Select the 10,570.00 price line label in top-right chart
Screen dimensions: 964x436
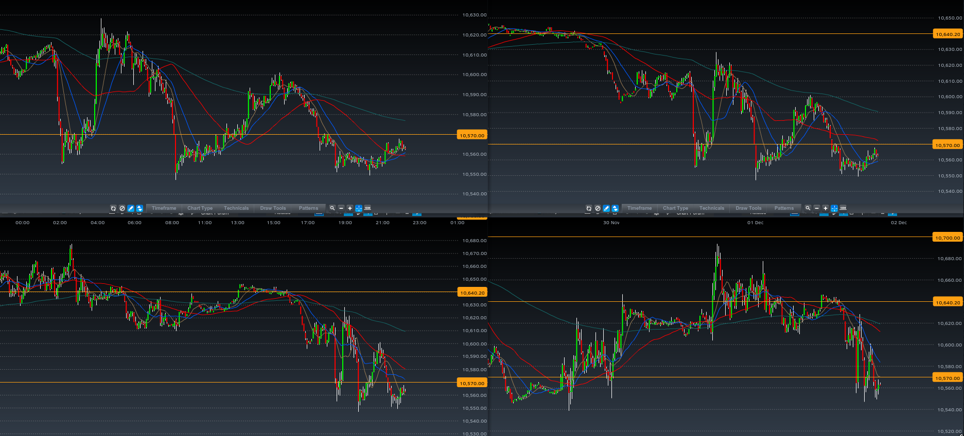tap(948, 145)
